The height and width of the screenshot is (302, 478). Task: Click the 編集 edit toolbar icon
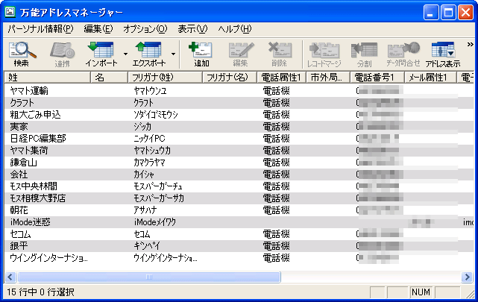tap(241, 54)
